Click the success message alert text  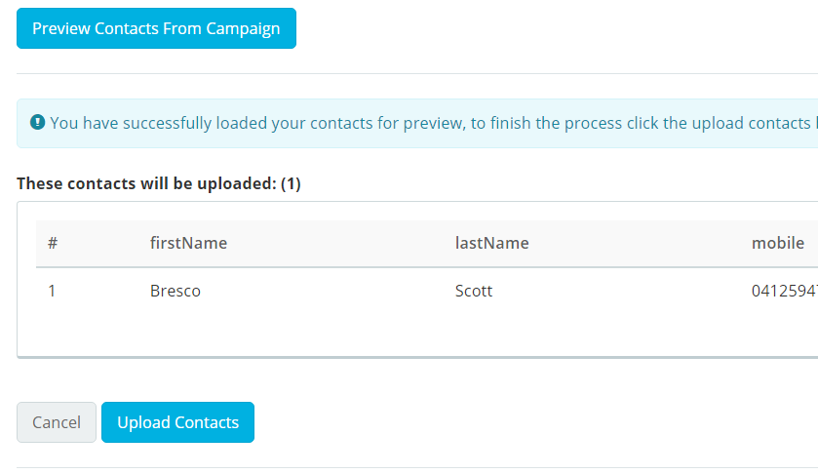tap(431, 123)
